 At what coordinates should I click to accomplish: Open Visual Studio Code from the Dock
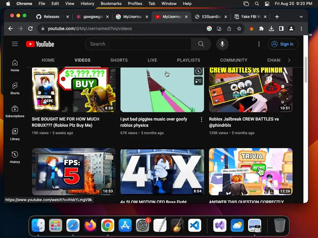(x=195, y=225)
